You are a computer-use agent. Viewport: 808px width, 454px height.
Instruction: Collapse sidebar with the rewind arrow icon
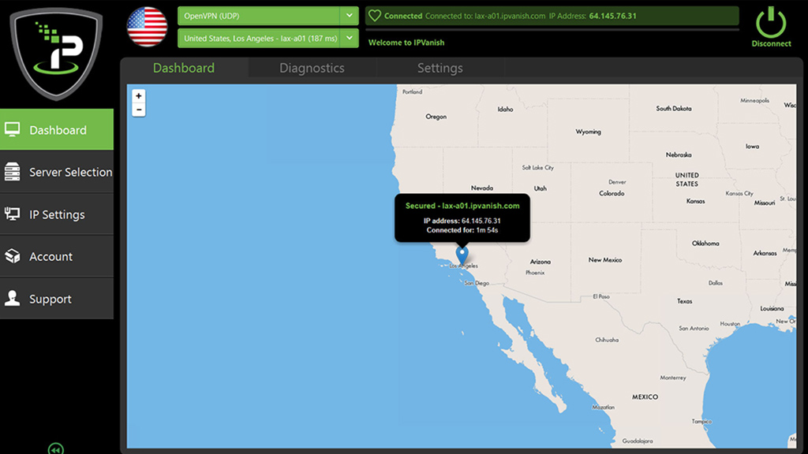click(56, 448)
